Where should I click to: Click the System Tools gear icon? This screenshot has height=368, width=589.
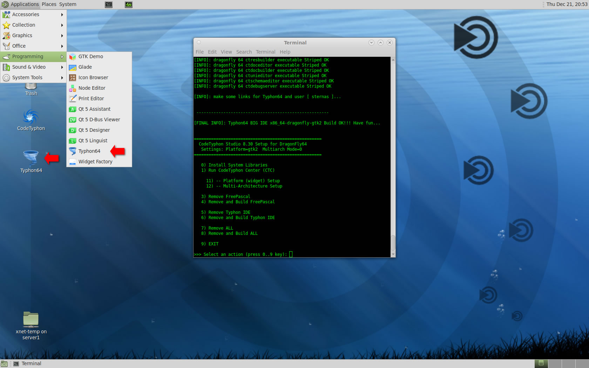6,78
